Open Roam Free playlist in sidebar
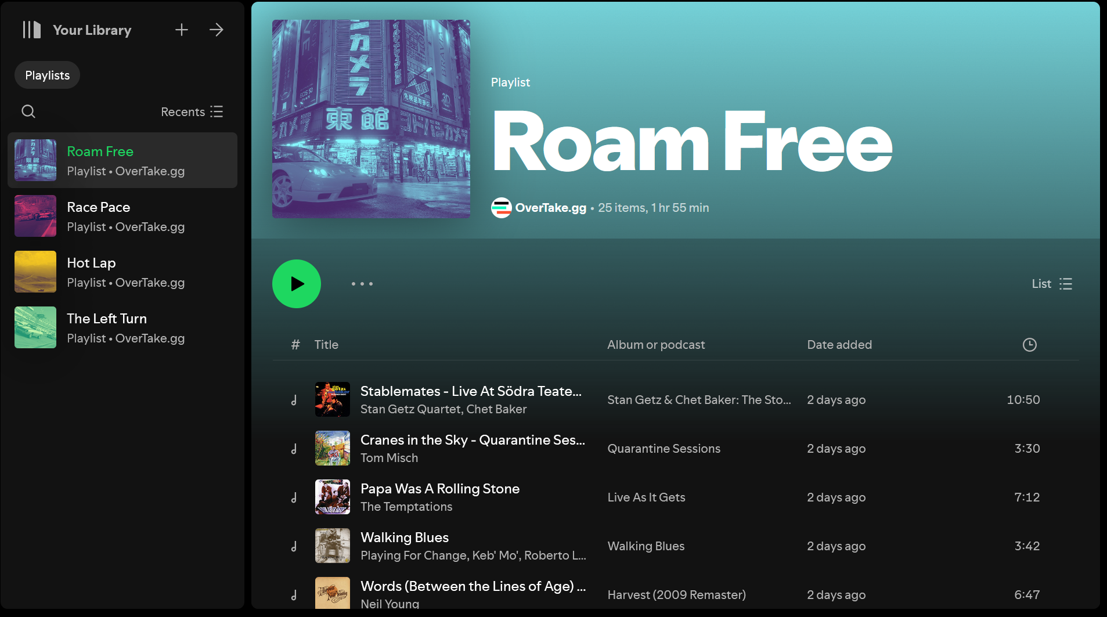This screenshot has height=617, width=1107. pyautogui.click(x=122, y=160)
